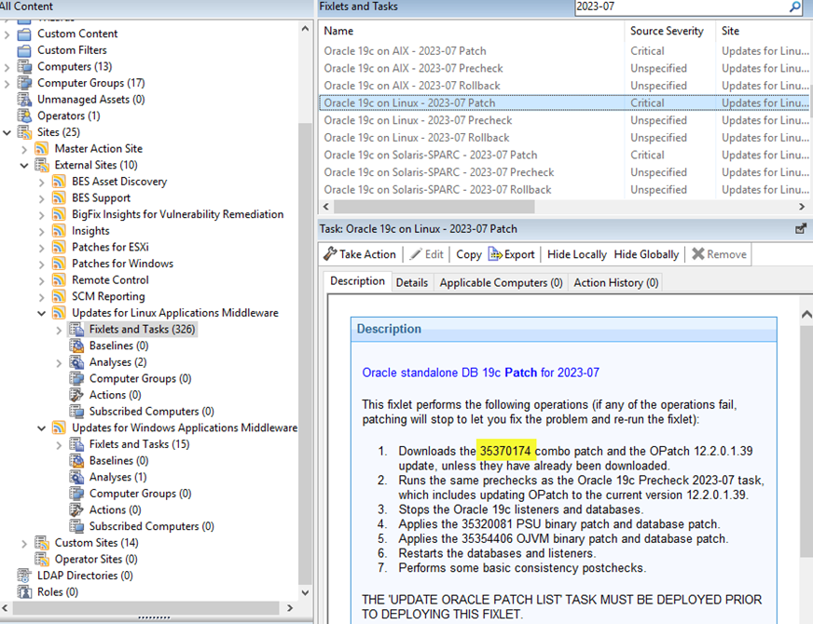Collapse the Sites (25) node
The height and width of the screenshot is (624, 813).
point(7,132)
